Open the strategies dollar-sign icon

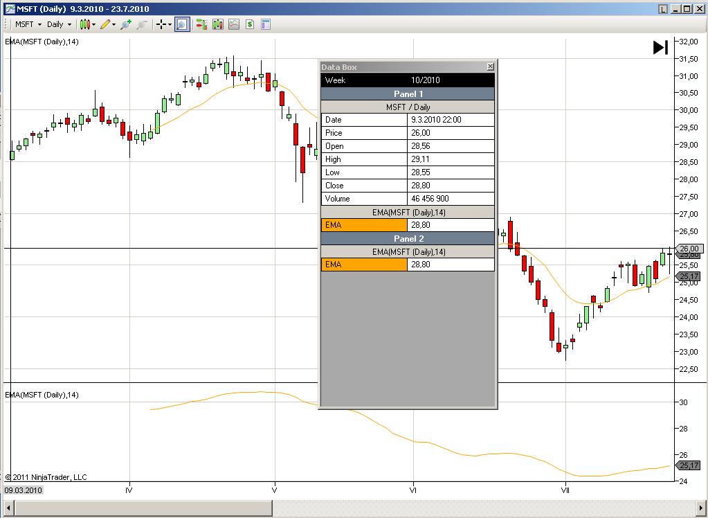(250, 24)
